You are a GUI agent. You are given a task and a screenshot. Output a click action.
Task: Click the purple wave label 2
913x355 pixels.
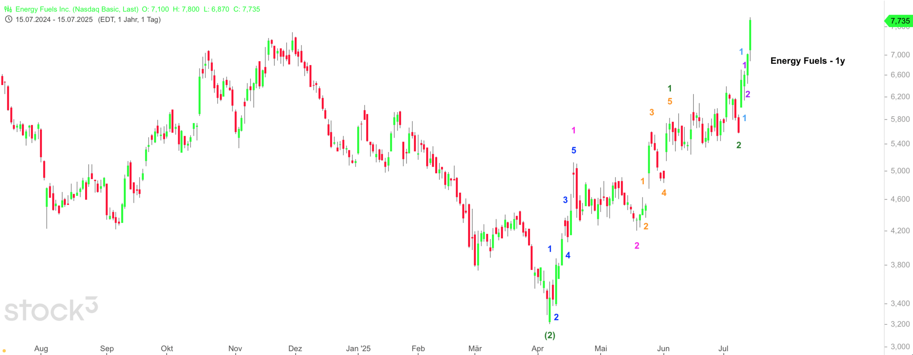click(748, 94)
